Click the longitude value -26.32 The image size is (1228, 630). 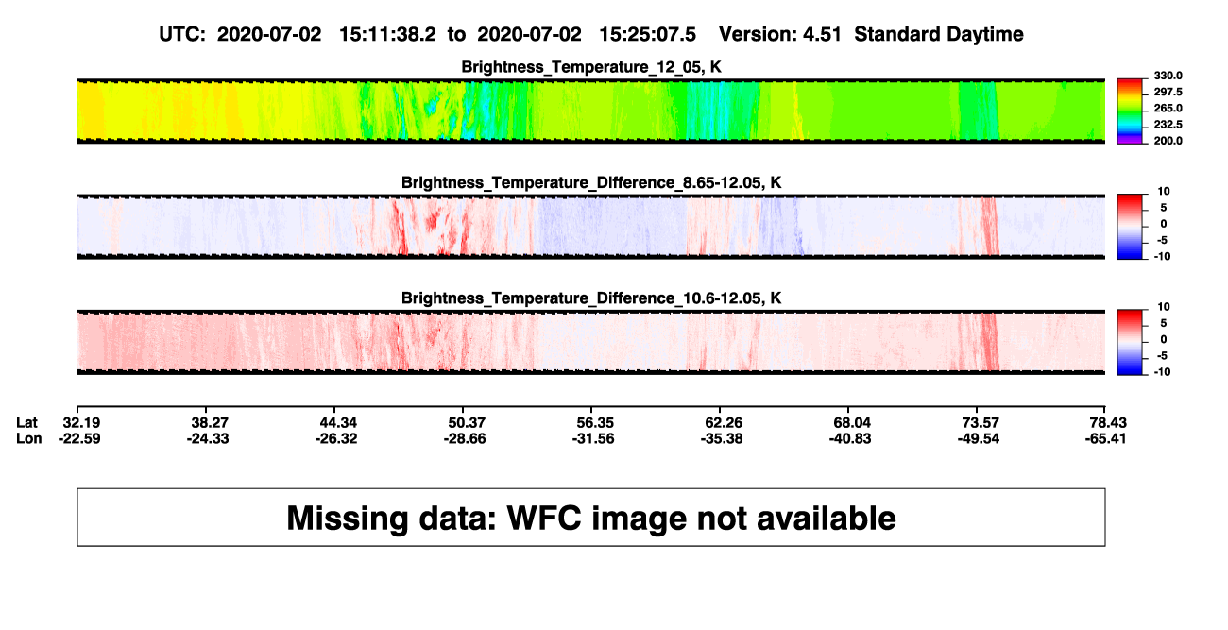point(336,438)
